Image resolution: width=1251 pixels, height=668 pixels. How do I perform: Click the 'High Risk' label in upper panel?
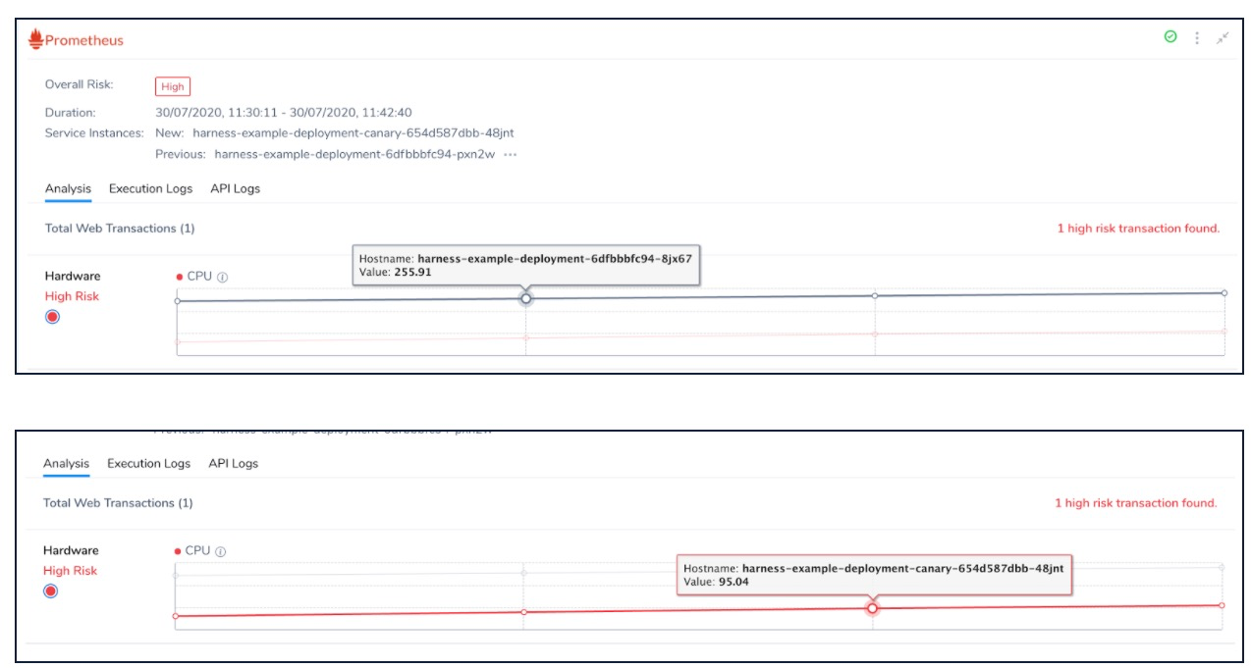click(x=72, y=296)
